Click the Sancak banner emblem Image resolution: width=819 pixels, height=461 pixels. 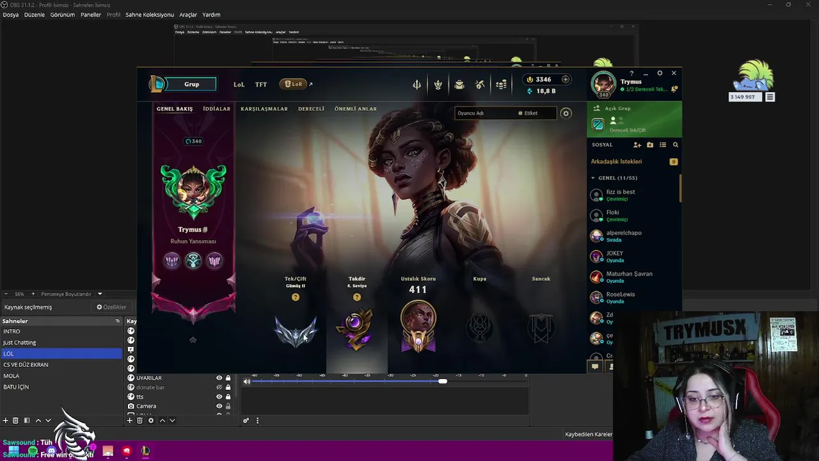541,328
